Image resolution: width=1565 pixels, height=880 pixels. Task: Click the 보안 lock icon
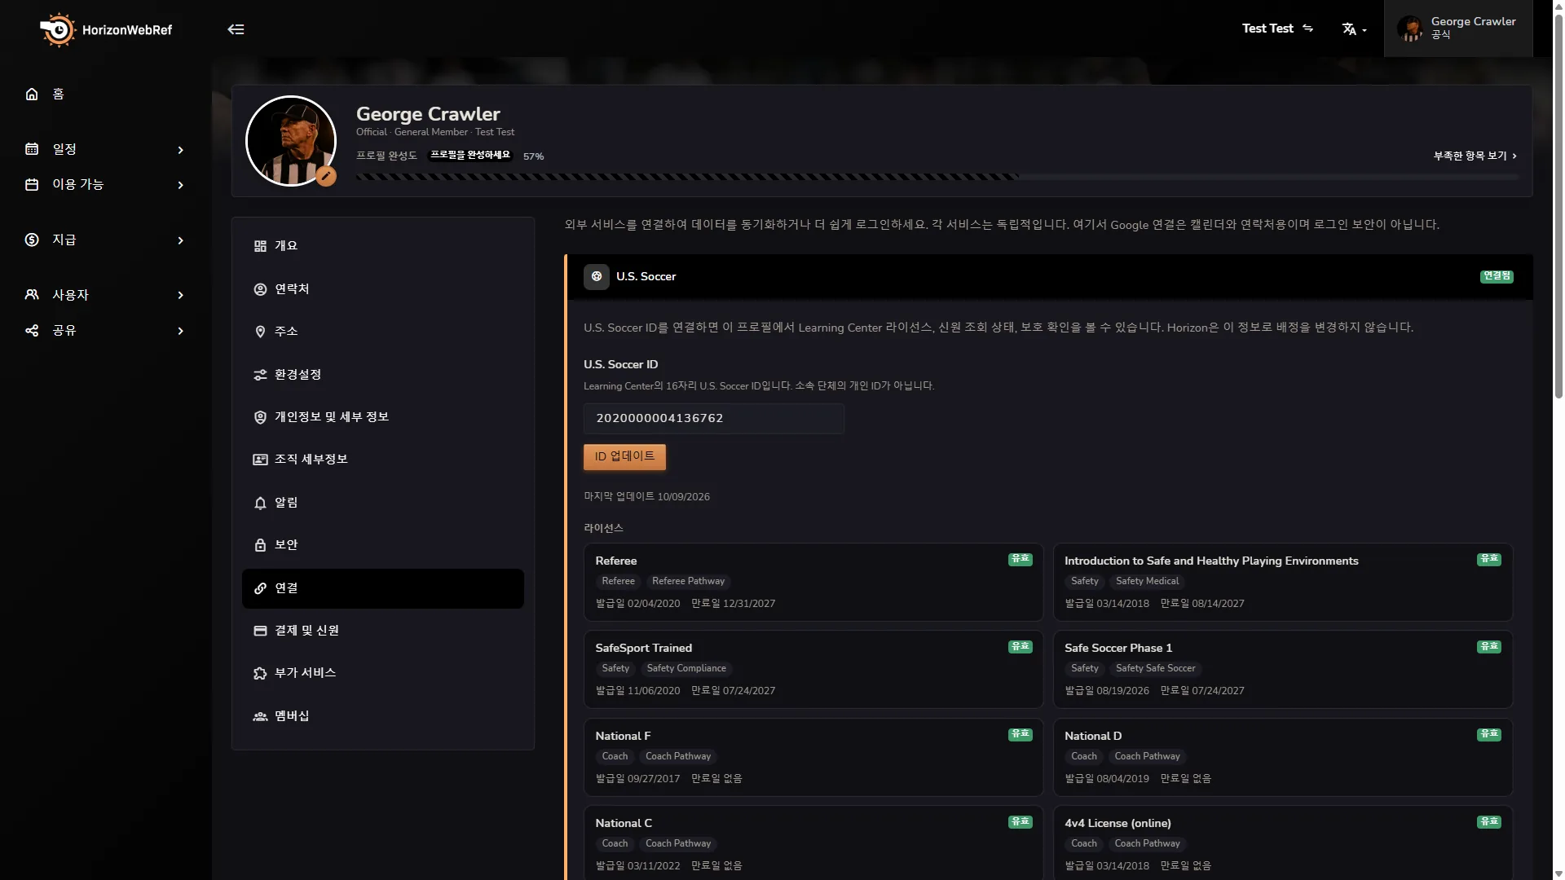pos(260,545)
